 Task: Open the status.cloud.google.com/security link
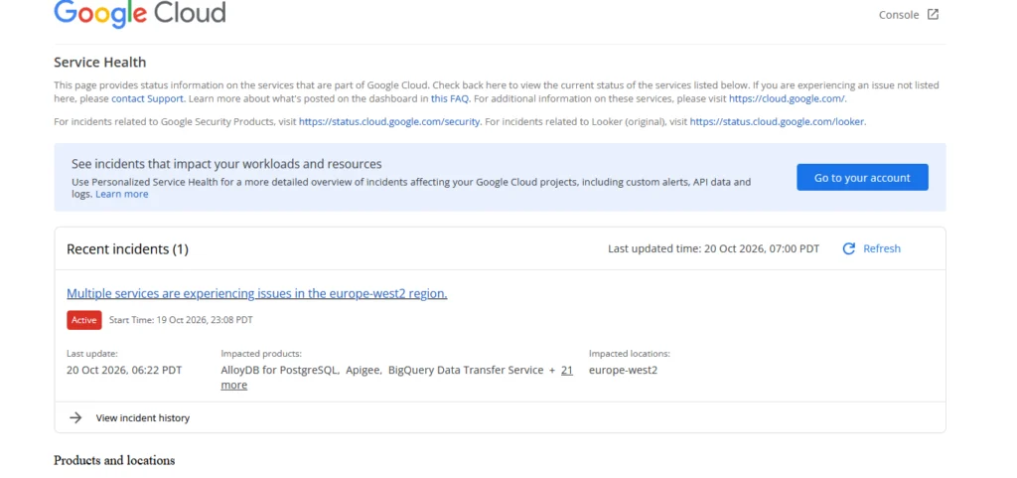[389, 121]
